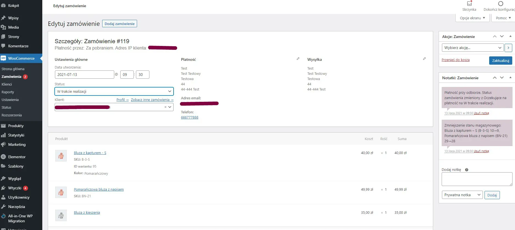Click the Przenieś do kosza link
515x230 pixels.
455,60
